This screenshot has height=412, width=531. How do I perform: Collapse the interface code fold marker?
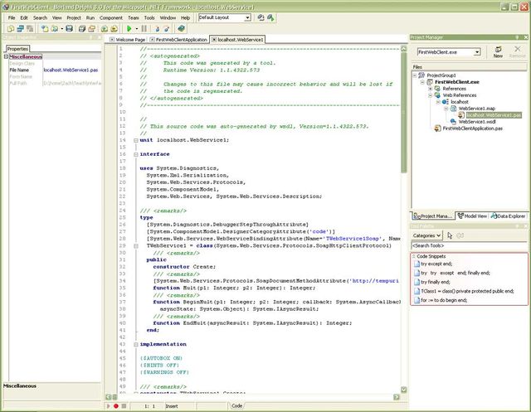[136, 154]
